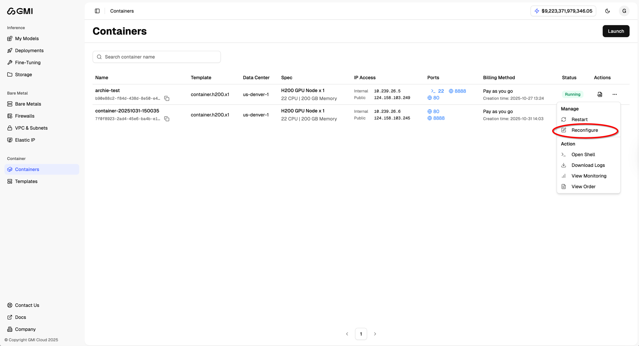
Task: Open My Models in sidebar
Action: [42, 38]
